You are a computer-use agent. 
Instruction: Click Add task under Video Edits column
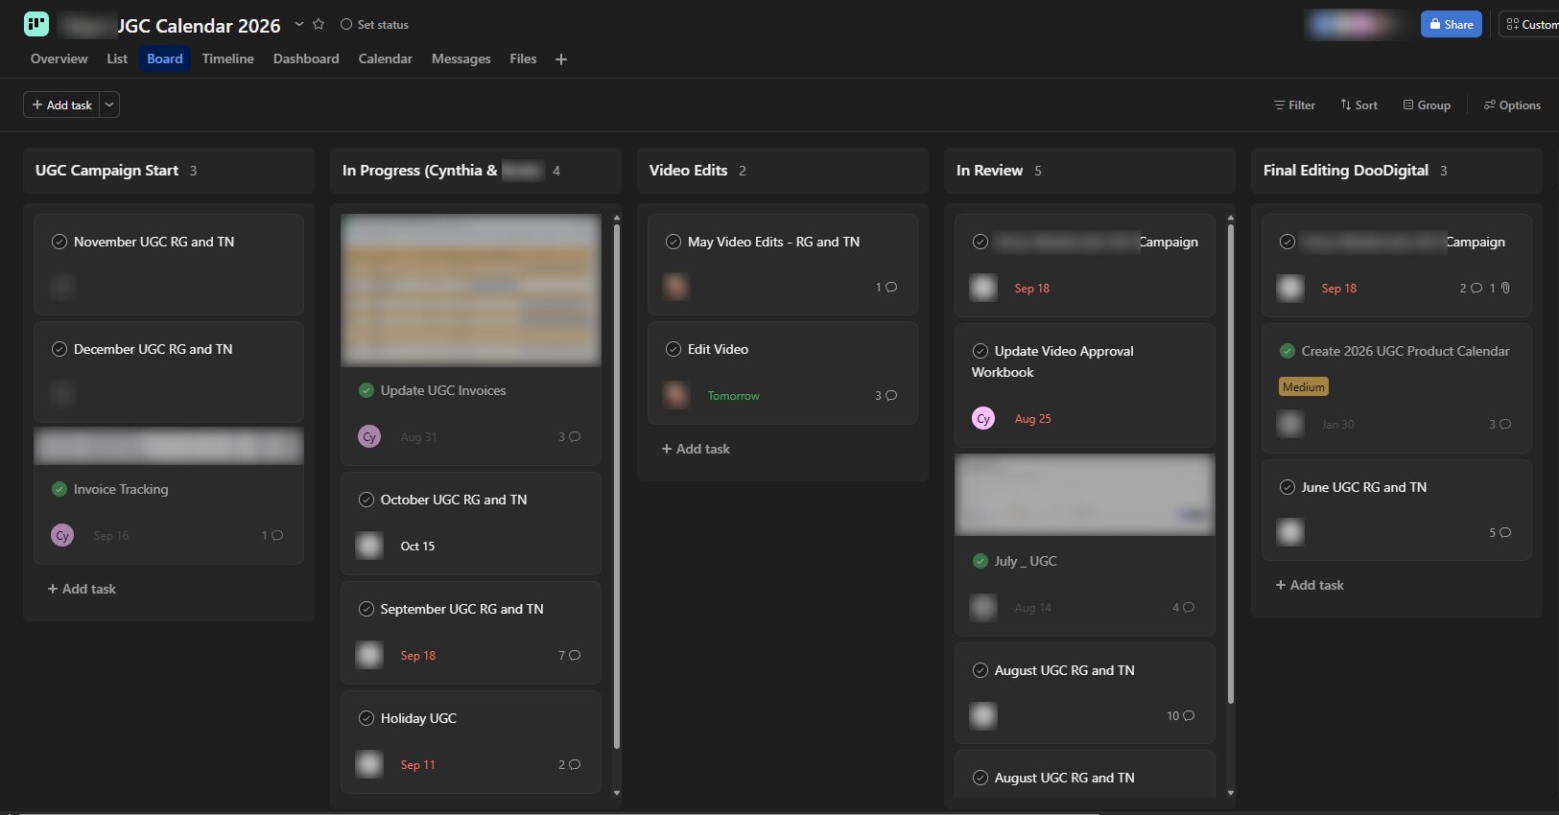coord(696,449)
